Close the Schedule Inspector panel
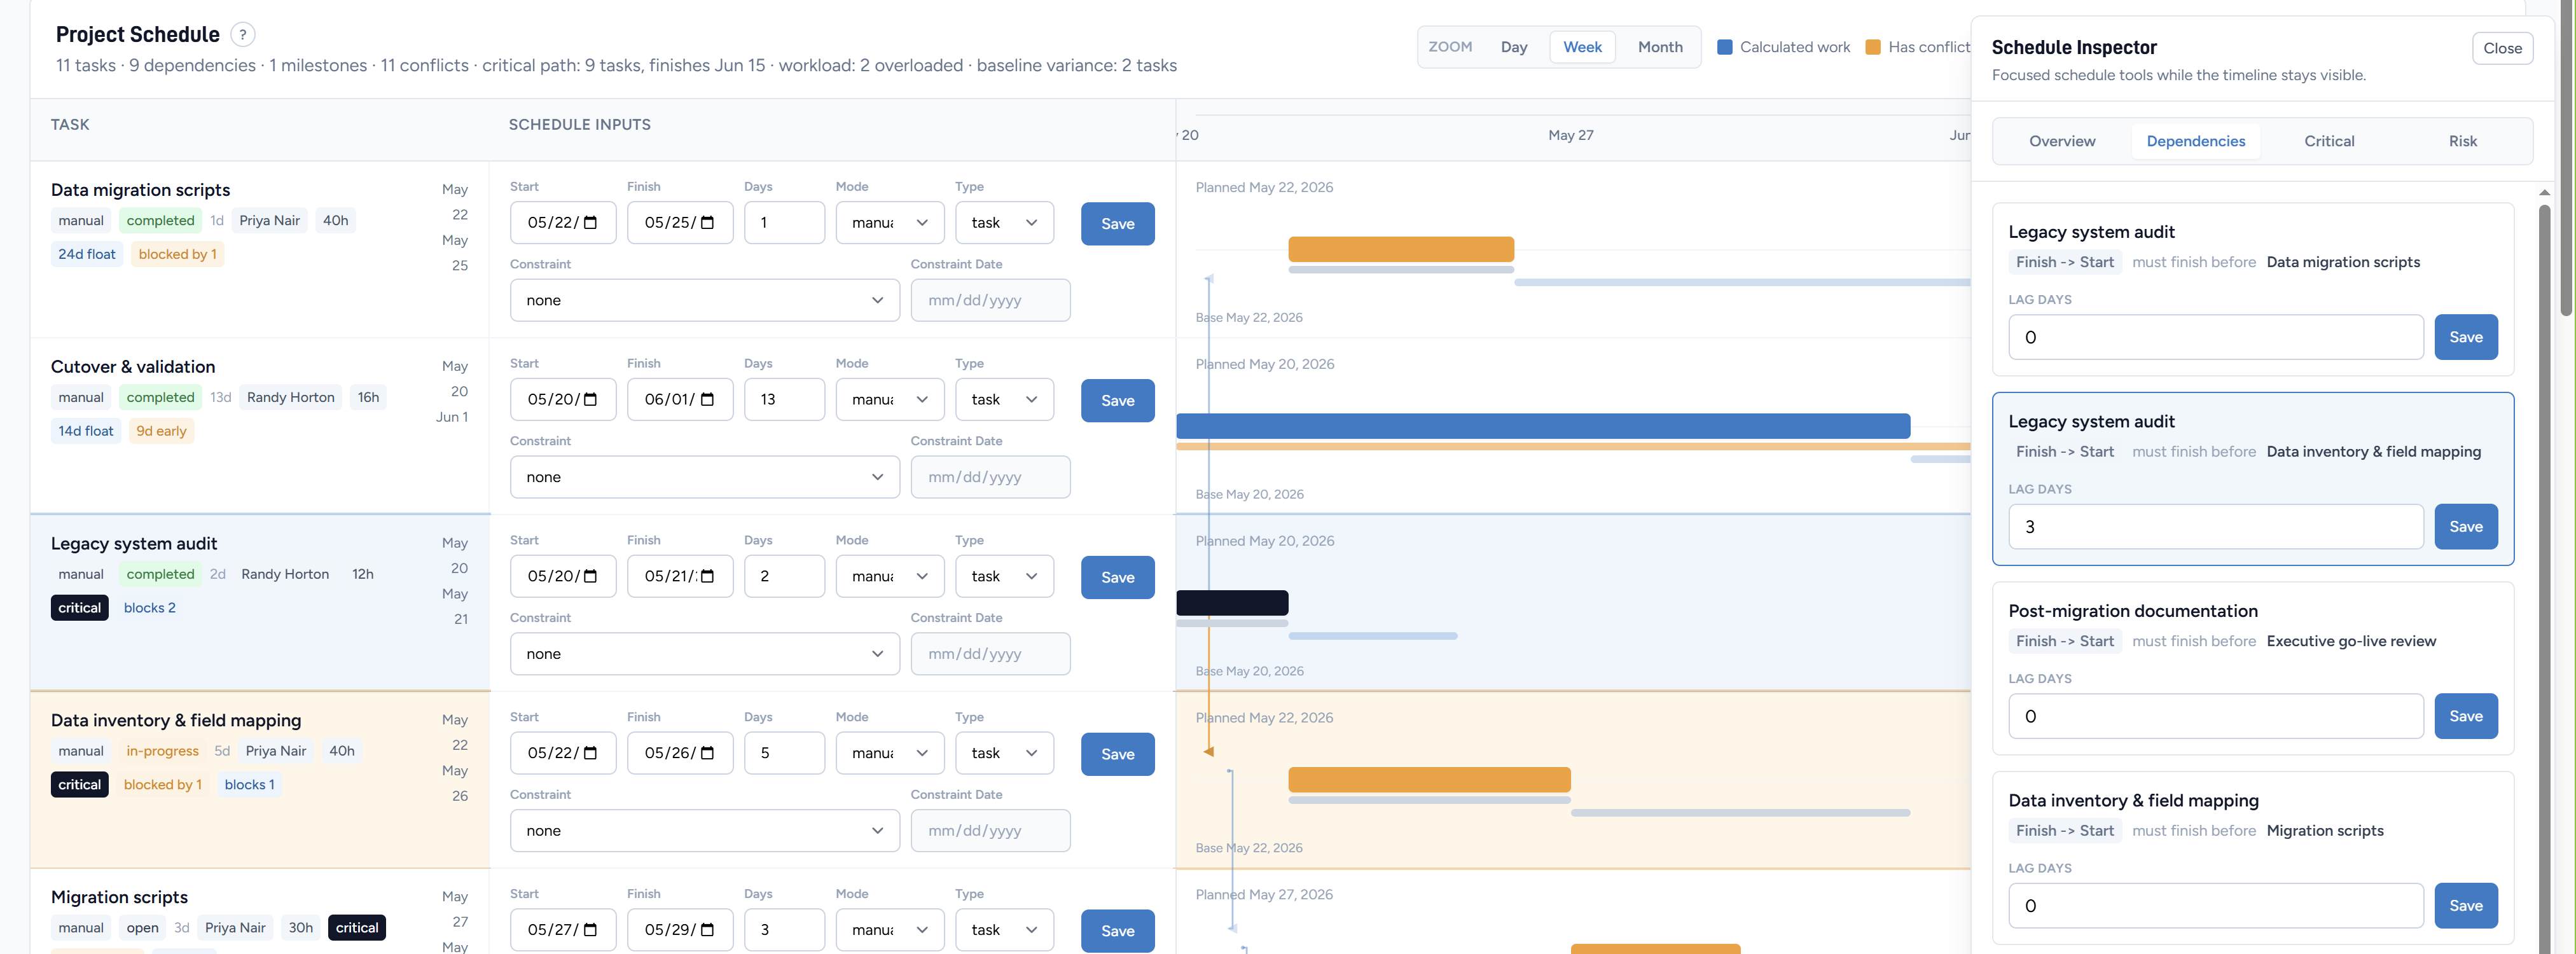Image resolution: width=2576 pixels, height=954 pixels. tap(2502, 48)
